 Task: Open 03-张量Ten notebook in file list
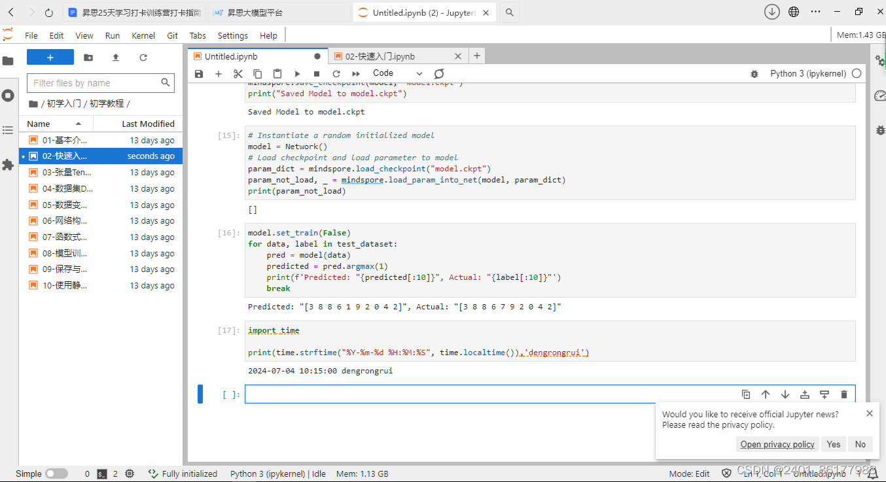point(101,173)
